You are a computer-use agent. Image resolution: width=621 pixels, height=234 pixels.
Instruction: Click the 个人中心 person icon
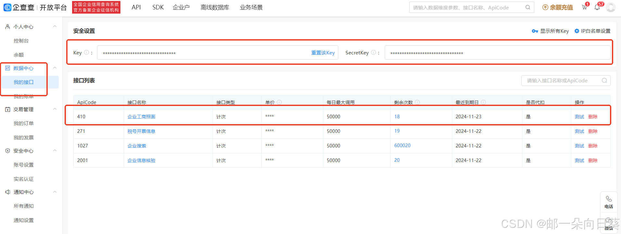click(7, 27)
